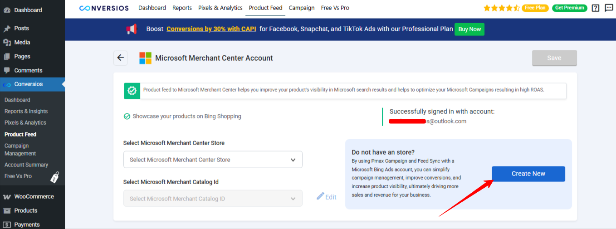Select the Product Feed tab
Screen dimensions: 616x229
[266, 8]
